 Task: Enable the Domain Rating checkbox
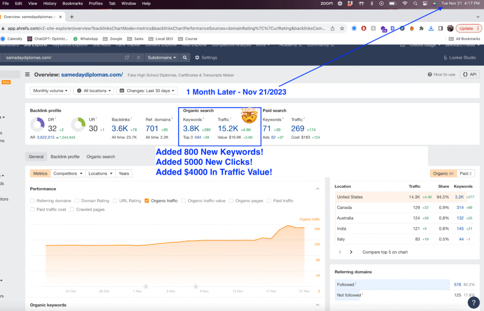tap(77, 201)
